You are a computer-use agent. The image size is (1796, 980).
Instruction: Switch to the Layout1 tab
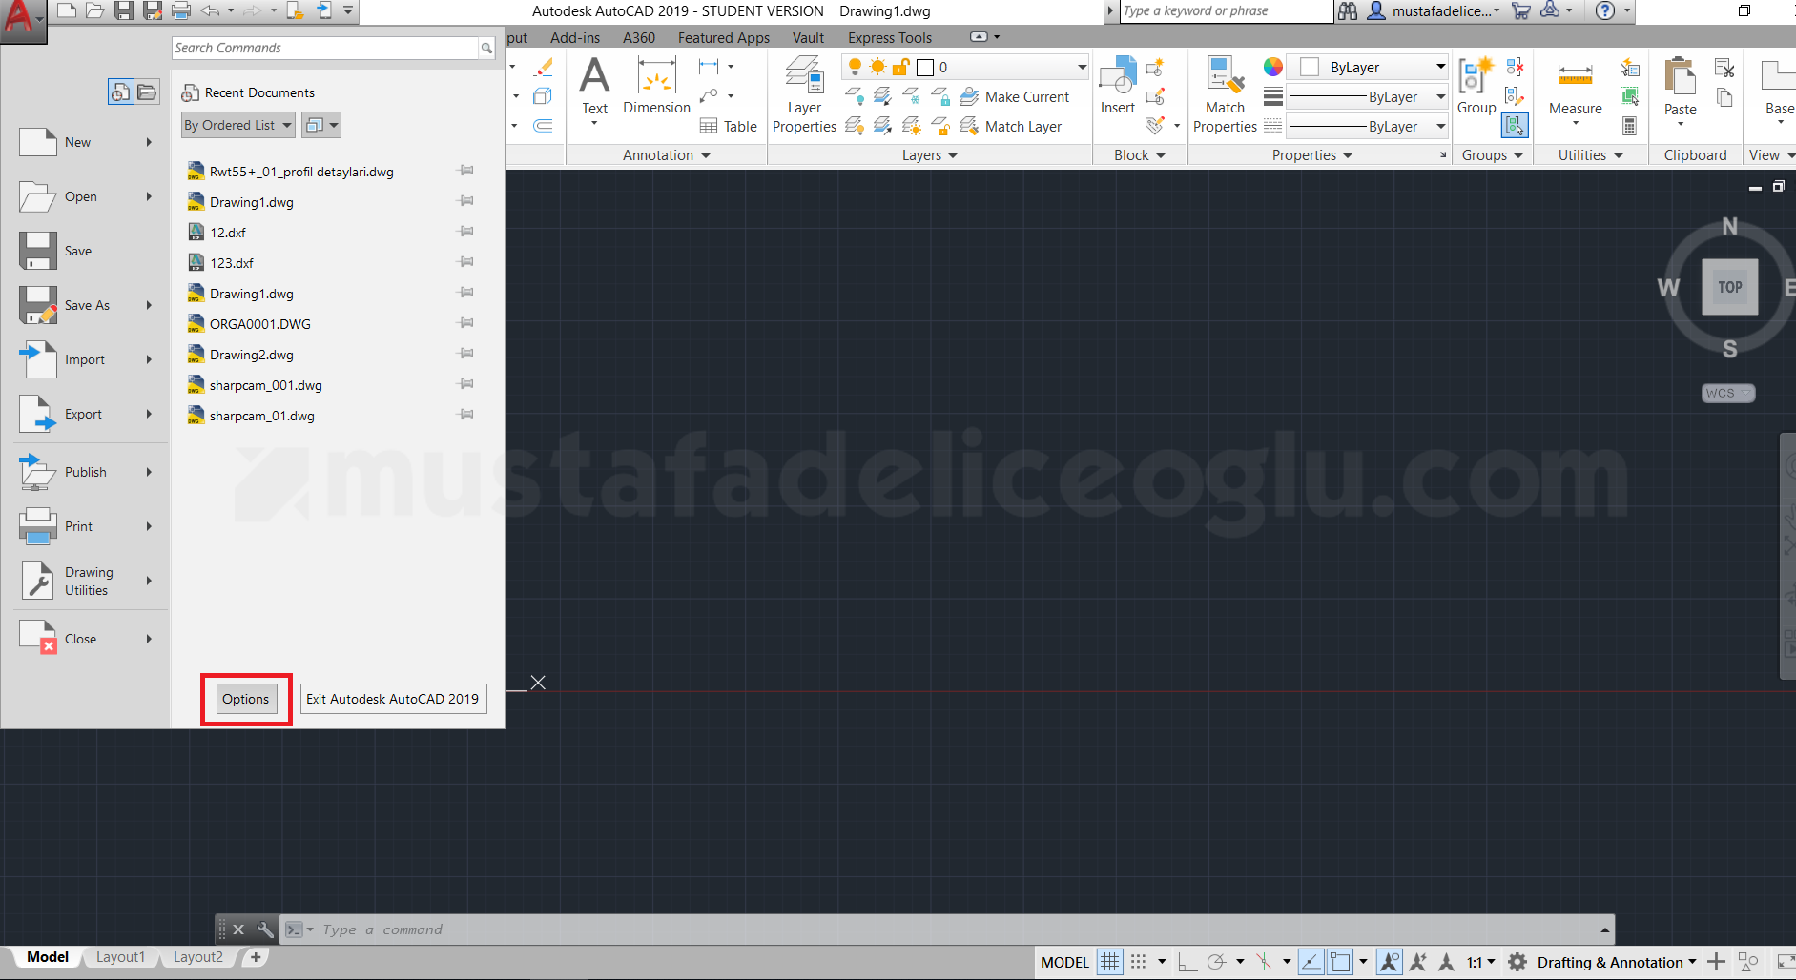120,957
